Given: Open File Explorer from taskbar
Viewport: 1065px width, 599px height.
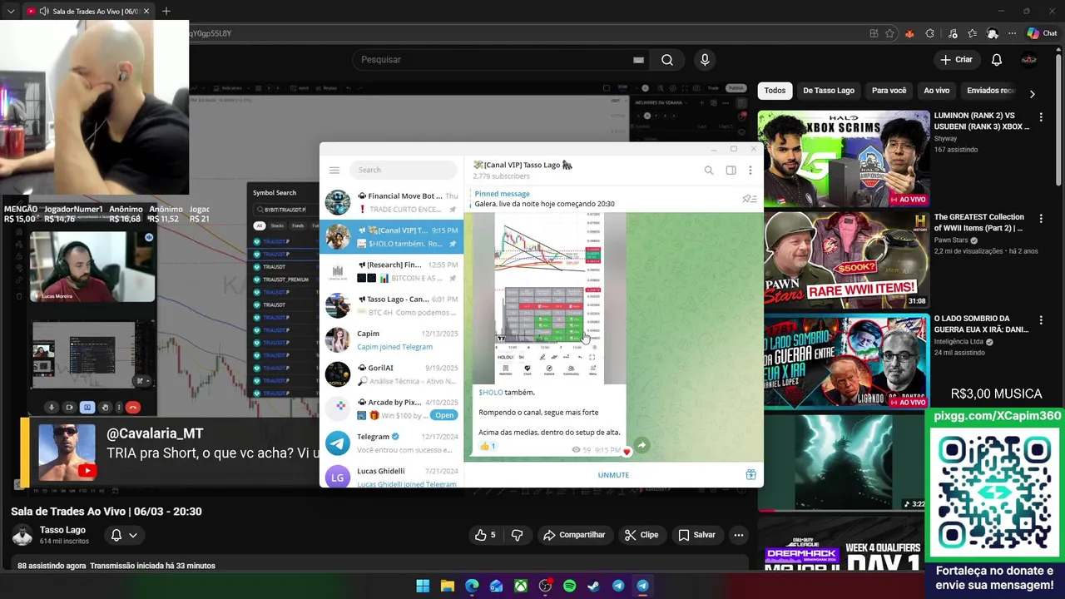Looking at the screenshot, I should coord(447,586).
